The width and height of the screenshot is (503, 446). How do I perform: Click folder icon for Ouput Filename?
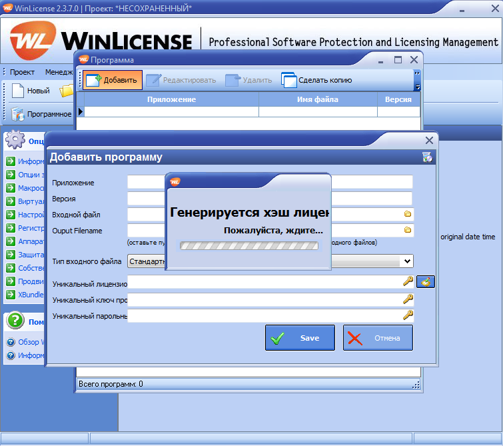click(x=408, y=230)
